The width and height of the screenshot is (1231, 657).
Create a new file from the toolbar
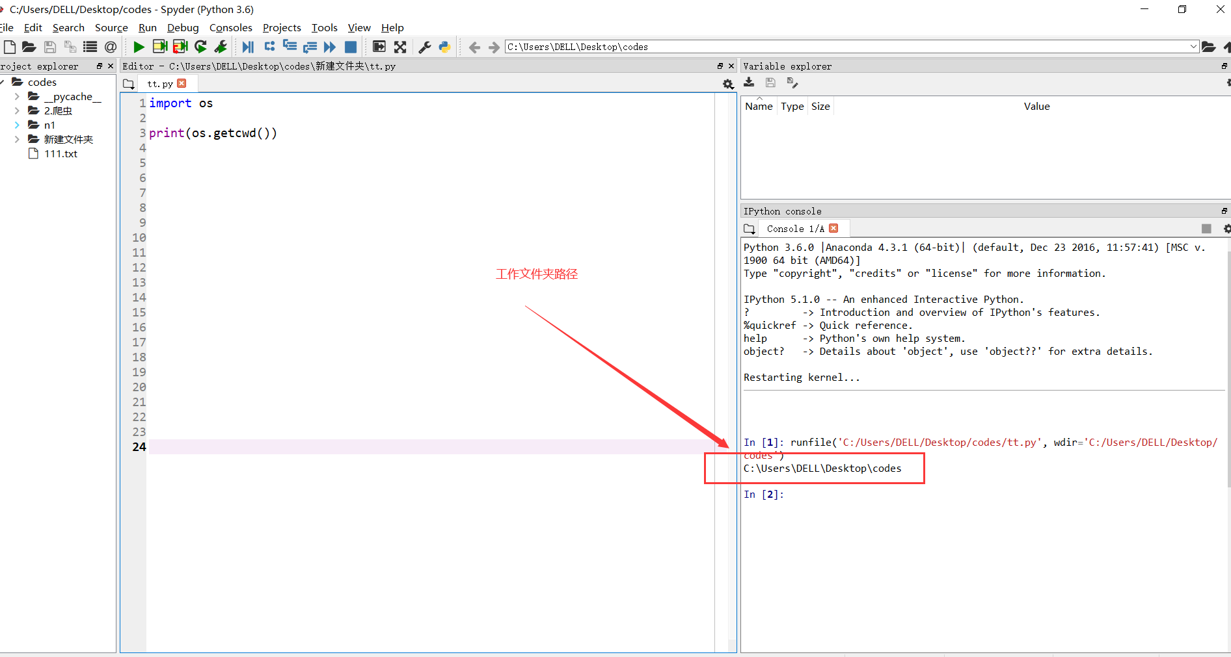pos(10,47)
